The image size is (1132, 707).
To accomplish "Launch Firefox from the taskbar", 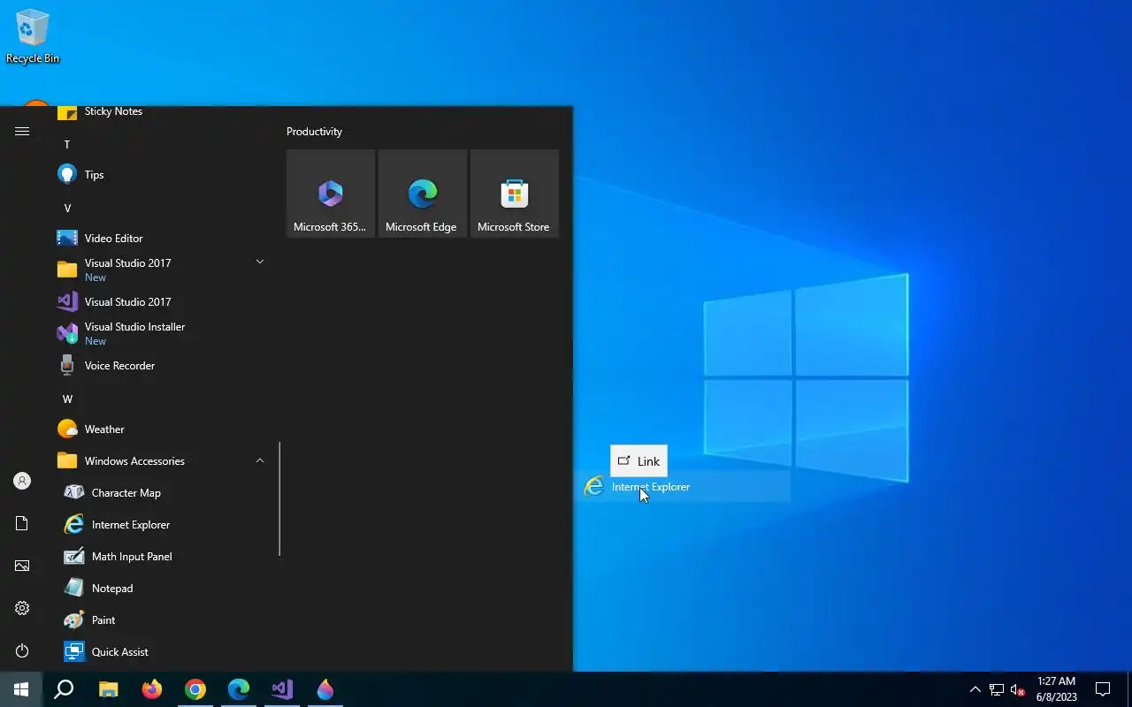I will pyautogui.click(x=152, y=689).
